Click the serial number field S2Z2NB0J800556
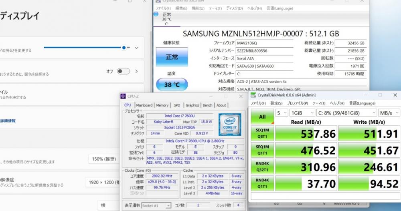This screenshot has width=401, height=211. point(264,51)
